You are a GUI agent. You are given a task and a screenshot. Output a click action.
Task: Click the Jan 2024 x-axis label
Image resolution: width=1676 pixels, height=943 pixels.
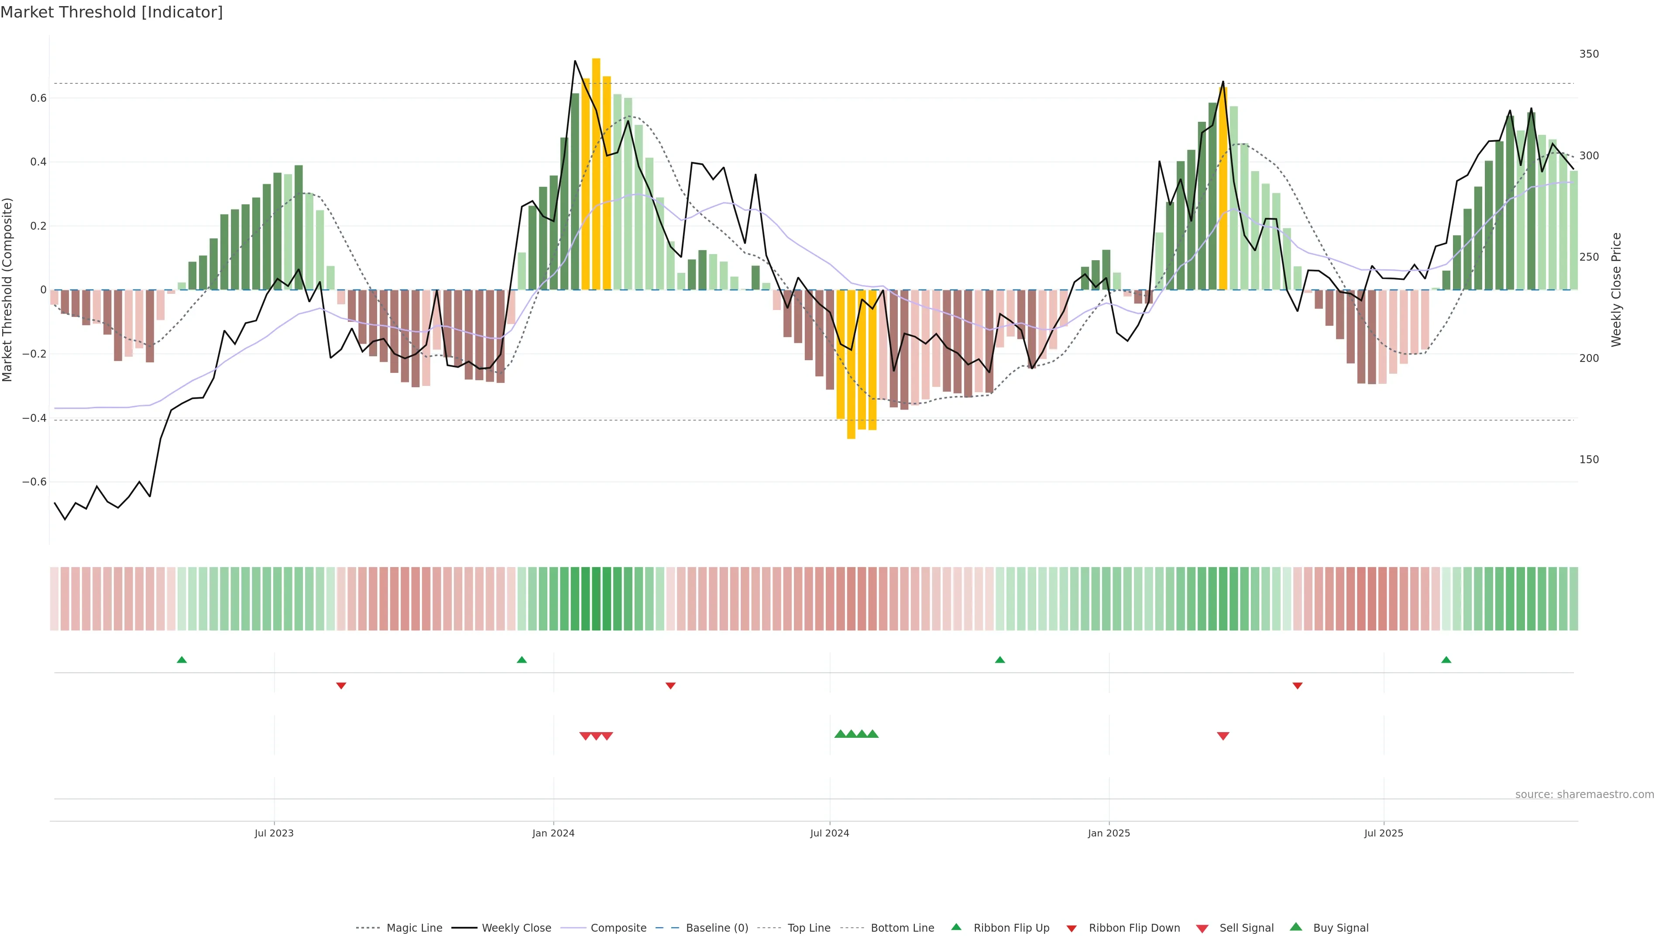point(553,833)
